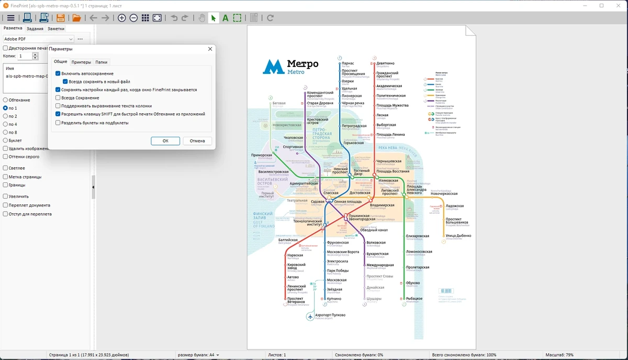Viewport: 628px width, 360px height.
Task: Open the hamburger main menu
Action: [x=10, y=18]
